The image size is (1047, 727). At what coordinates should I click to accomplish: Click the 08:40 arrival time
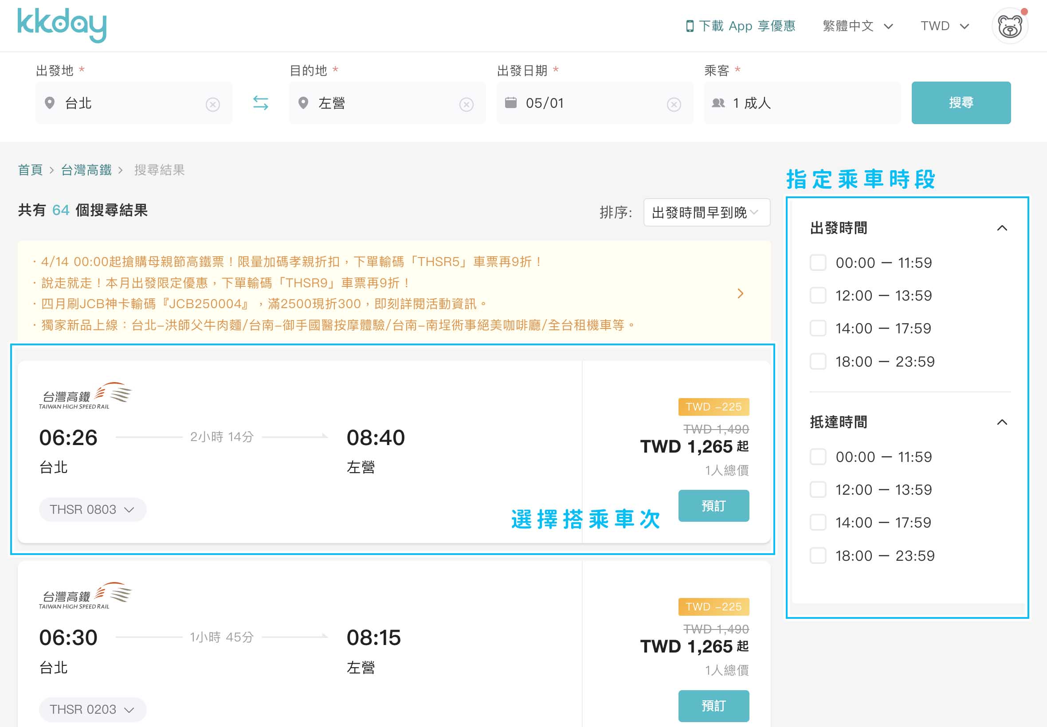pyautogui.click(x=376, y=438)
